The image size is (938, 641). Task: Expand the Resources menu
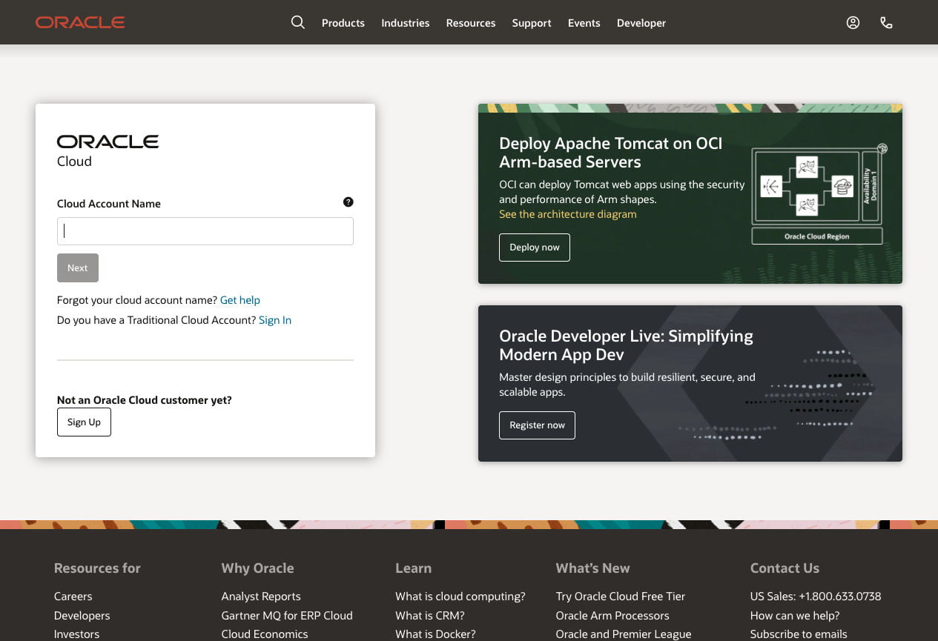[470, 23]
